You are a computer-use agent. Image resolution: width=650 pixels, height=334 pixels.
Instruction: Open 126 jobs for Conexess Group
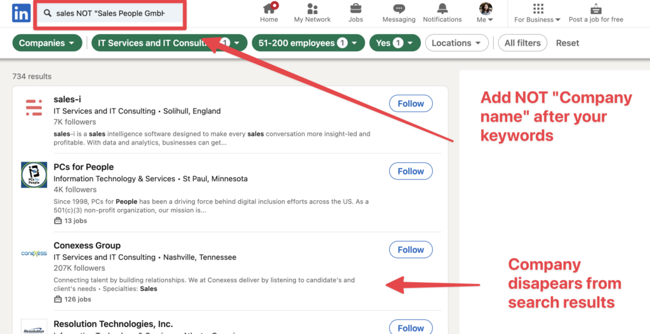(72, 299)
